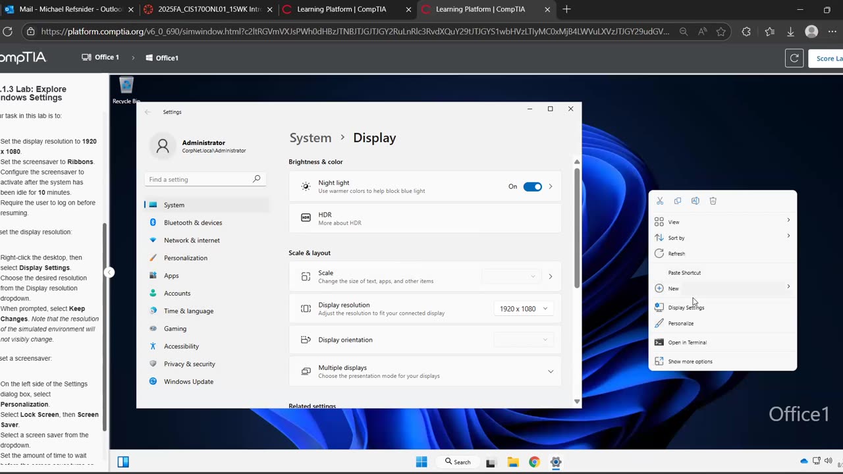Toggle the Night light switch

pyautogui.click(x=532, y=186)
